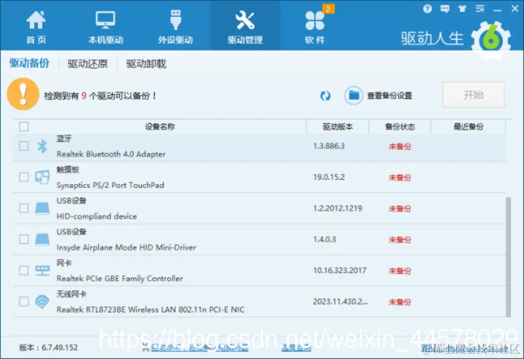Viewport: 524px width, 359px height.
Task: Click the Insyde Airplane Mode USB icon
Action: (42, 240)
